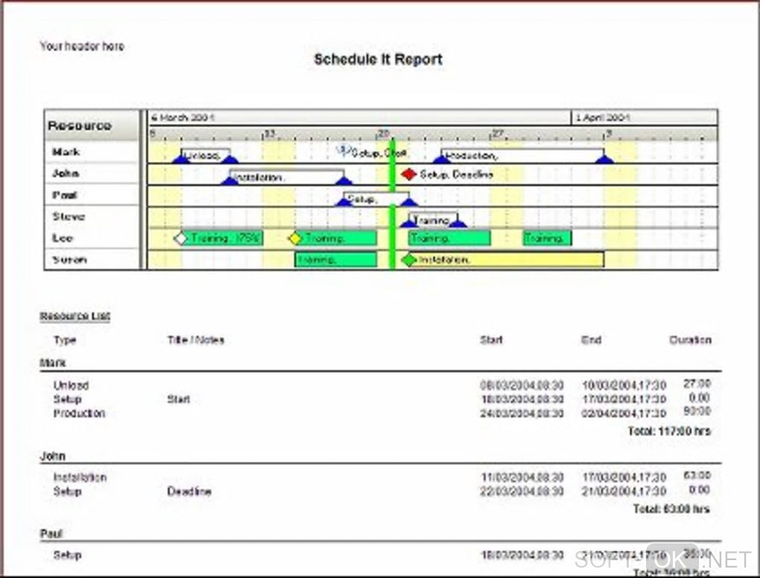The width and height of the screenshot is (760, 578).
Task: Select Lee's last short Training bar
Action: click(547, 239)
